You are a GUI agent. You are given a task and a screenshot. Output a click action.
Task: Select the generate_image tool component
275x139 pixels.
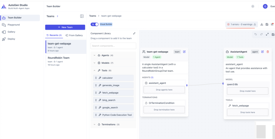click(x=113, y=85)
